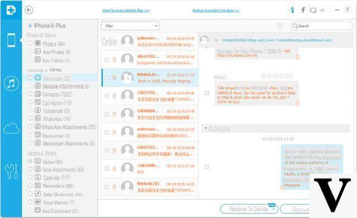The width and height of the screenshot is (357, 218).
Task: Click the Search input field
Action: 322,26
